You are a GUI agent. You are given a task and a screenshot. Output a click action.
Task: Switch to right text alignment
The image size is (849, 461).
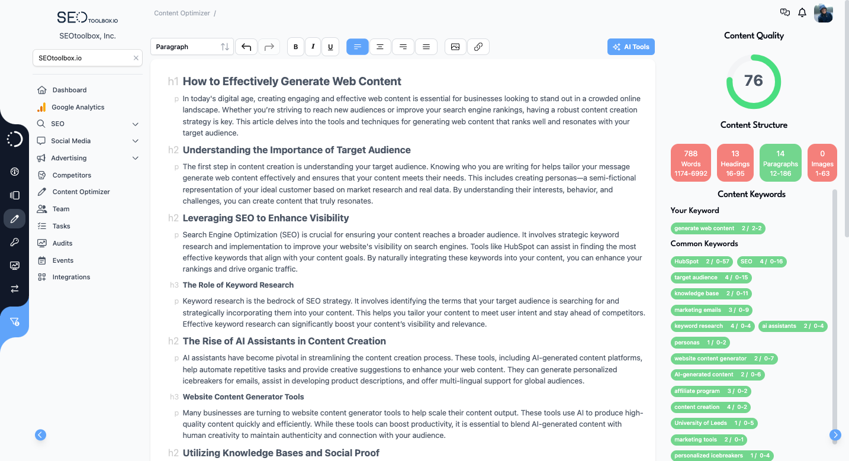(x=403, y=47)
